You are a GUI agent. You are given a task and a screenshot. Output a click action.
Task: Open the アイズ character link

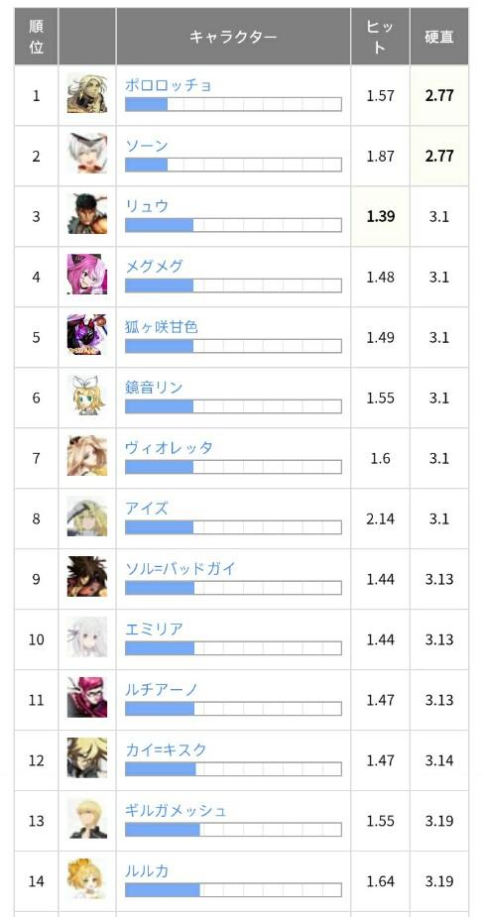pyautogui.click(x=147, y=509)
